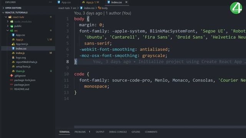Screen dimensions: 246x138
Task: Click the Users.js JS icon
Action: point(13,71)
